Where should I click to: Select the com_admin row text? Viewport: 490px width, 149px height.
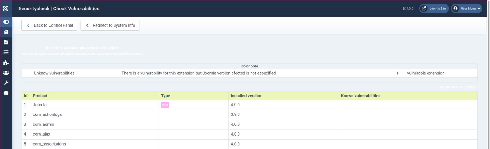(x=43, y=124)
